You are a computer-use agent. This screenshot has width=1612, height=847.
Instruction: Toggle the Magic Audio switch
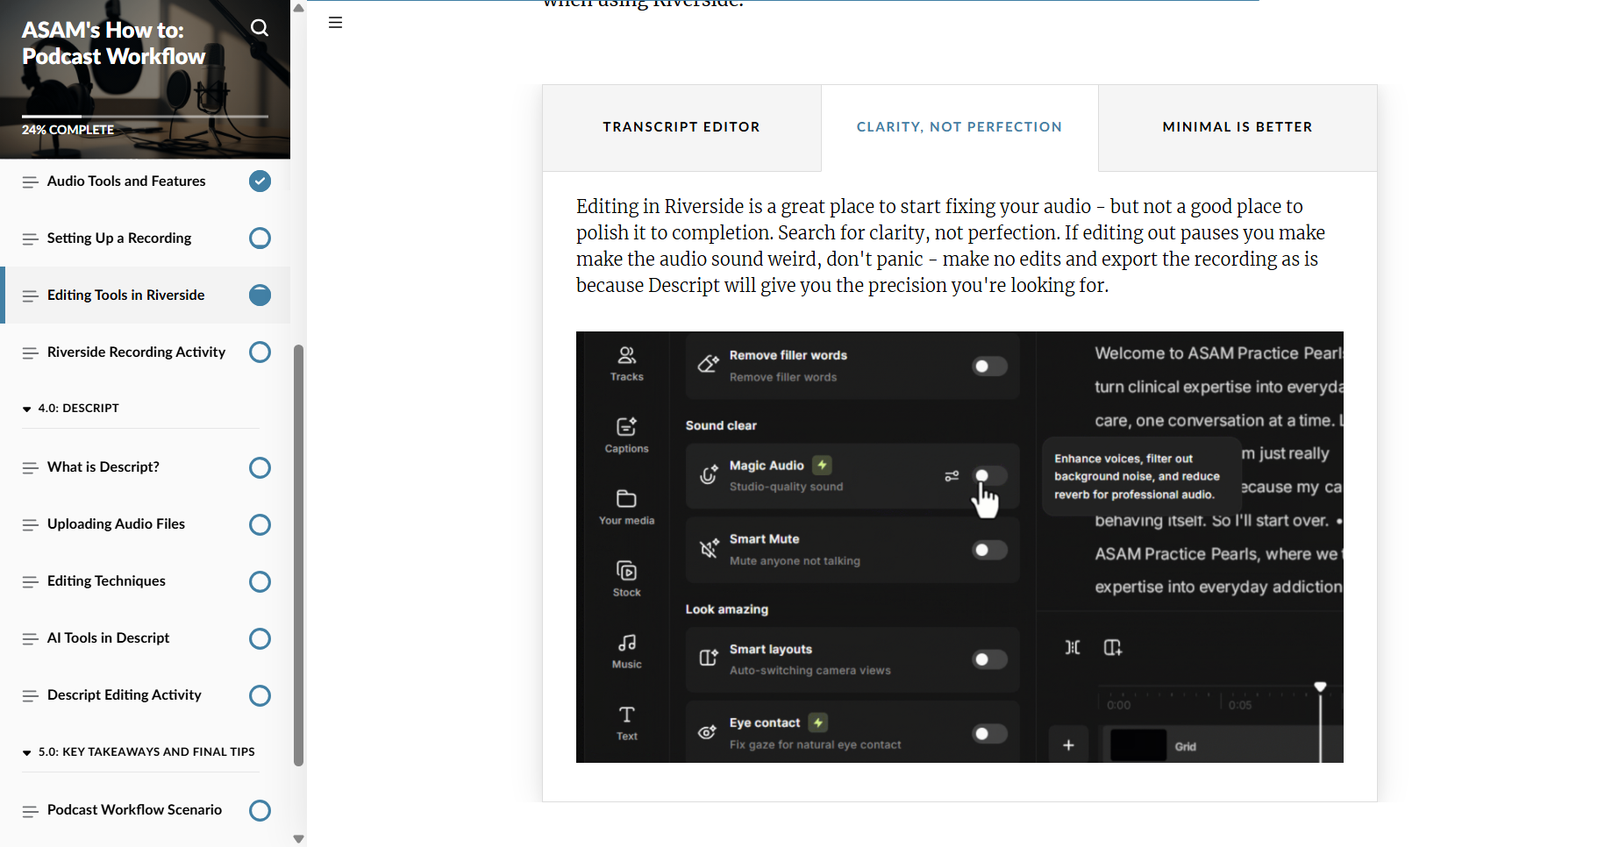click(990, 476)
